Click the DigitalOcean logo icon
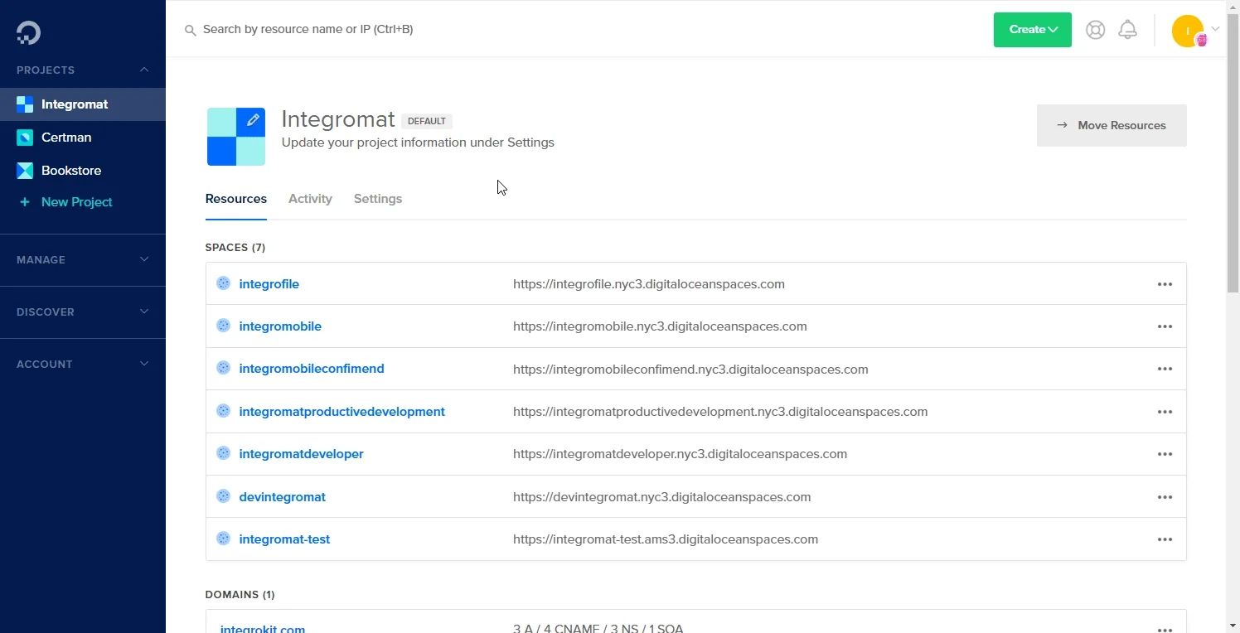 (x=28, y=32)
